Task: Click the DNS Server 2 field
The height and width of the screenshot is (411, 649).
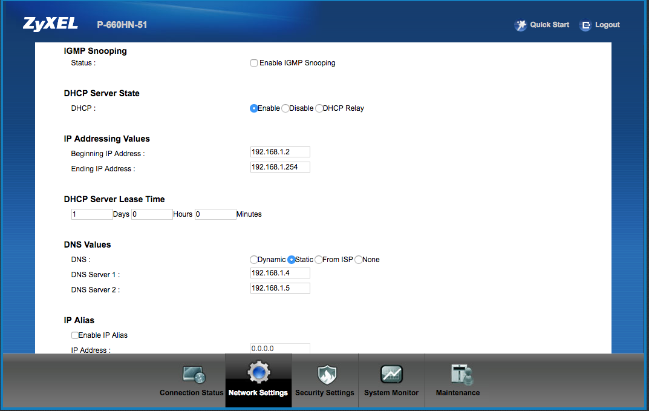Action: pos(280,288)
